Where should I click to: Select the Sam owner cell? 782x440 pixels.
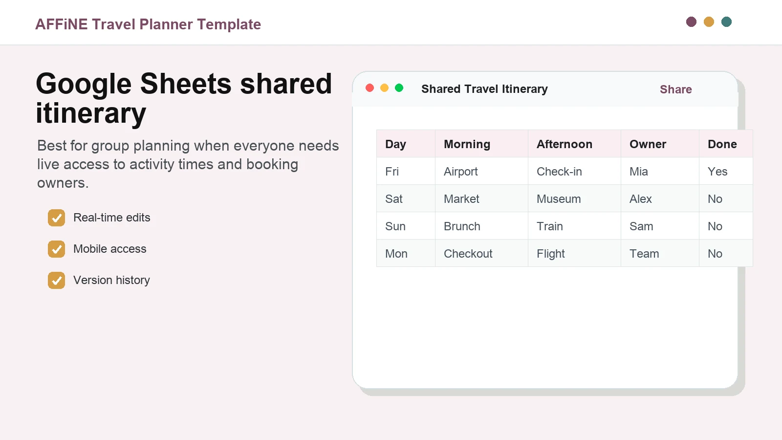pyautogui.click(x=660, y=226)
